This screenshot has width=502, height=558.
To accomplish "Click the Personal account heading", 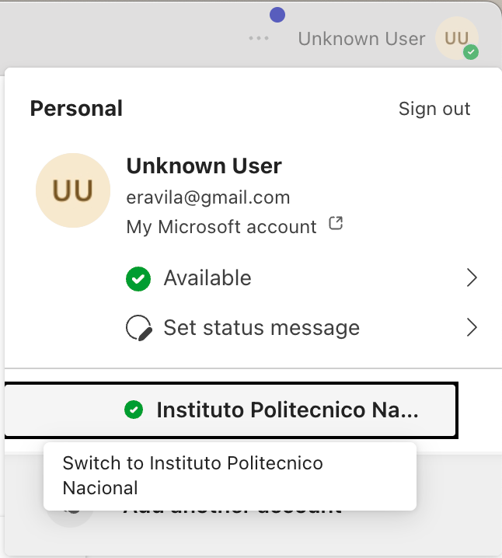I will (x=76, y=109).
